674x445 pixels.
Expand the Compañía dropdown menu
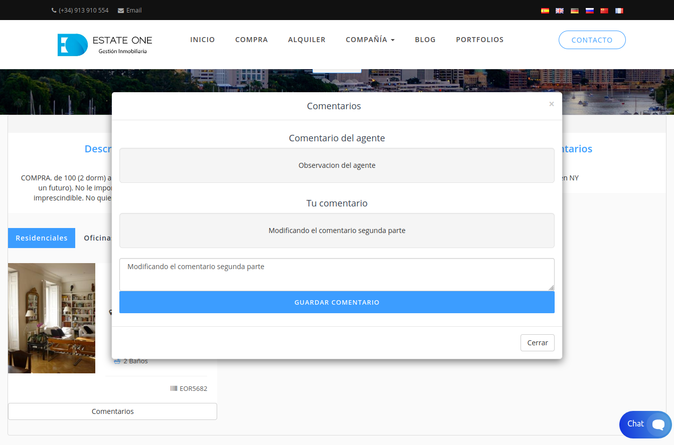[370, 40]
